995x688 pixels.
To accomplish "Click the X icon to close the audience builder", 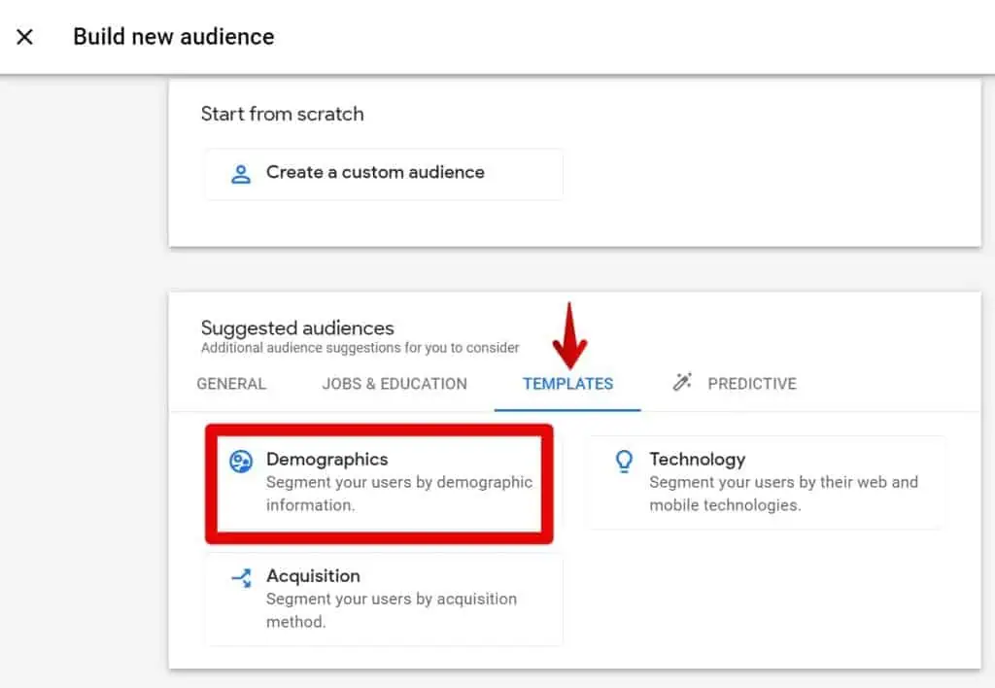I will click(x=23, y=37).
